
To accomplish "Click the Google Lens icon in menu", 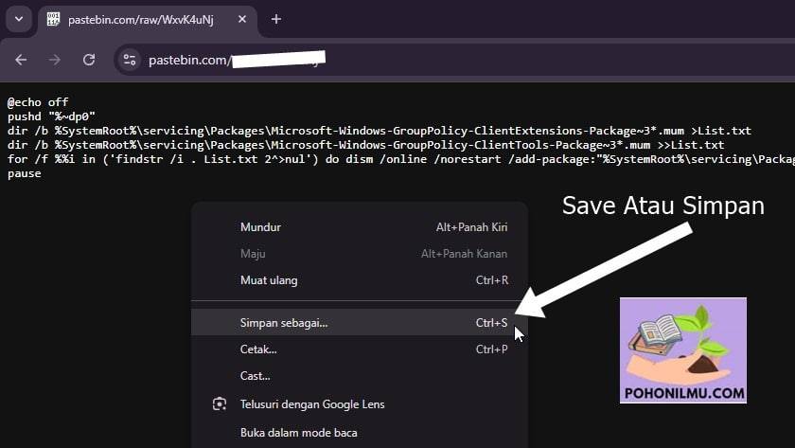I will (x=220, y=403).
